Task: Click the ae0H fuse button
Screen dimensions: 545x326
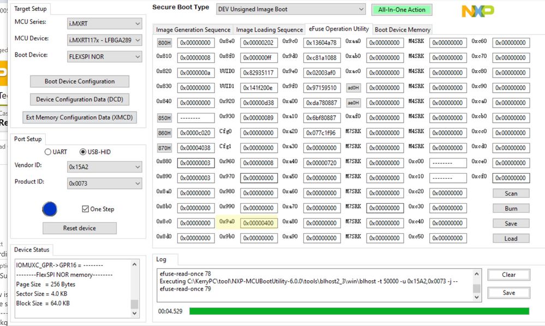Action: 354,103
